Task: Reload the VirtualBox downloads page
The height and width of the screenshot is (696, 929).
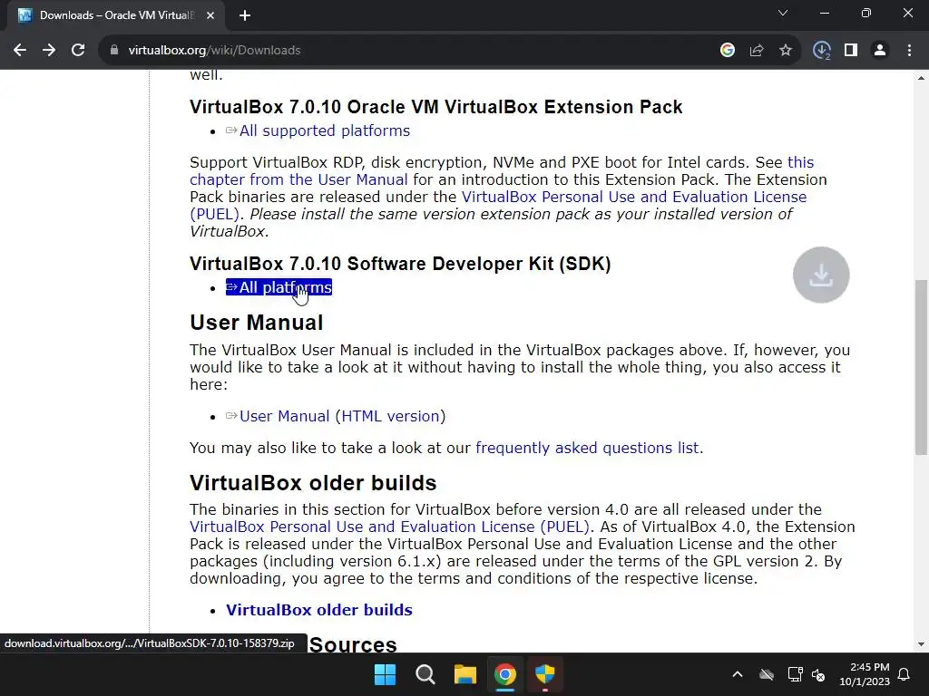Action: point(78,51)
